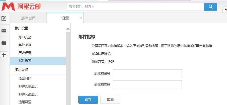Click the 阿里云邮 logo

(21, 7)
